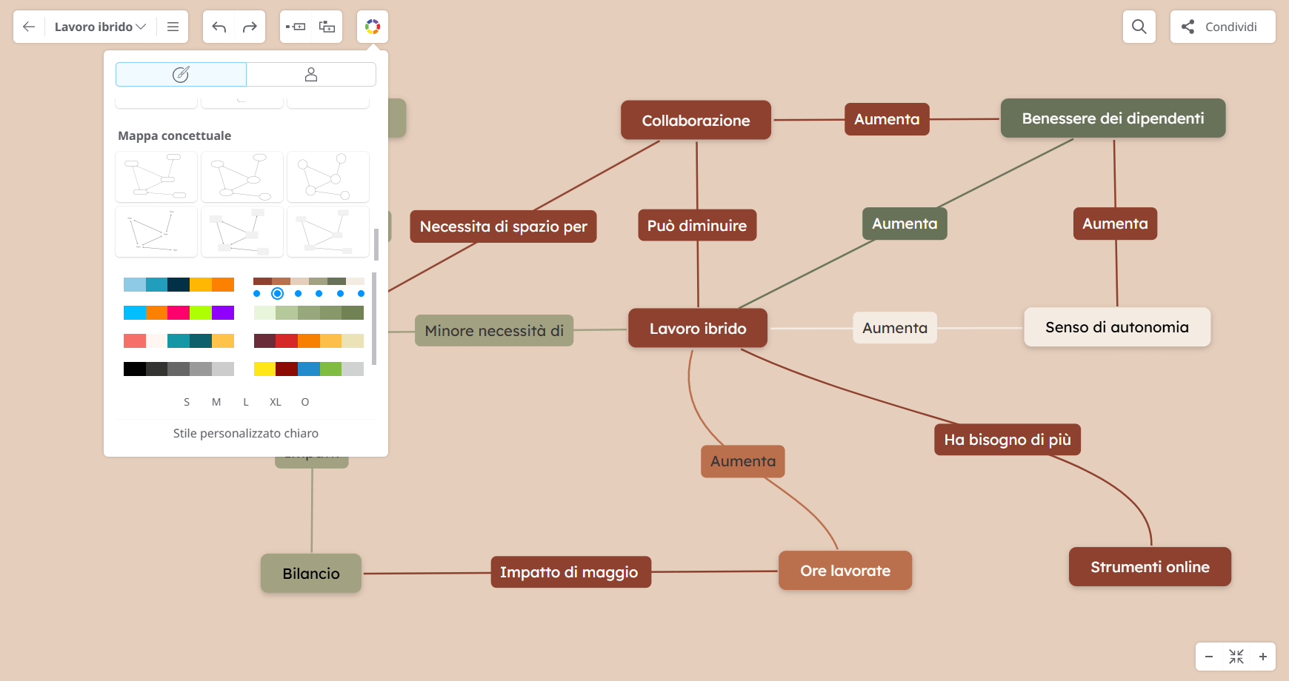The image size is (1289, 681).
Task: Select the Benessere dei dipendenti node
Action: pos(1113,118)
